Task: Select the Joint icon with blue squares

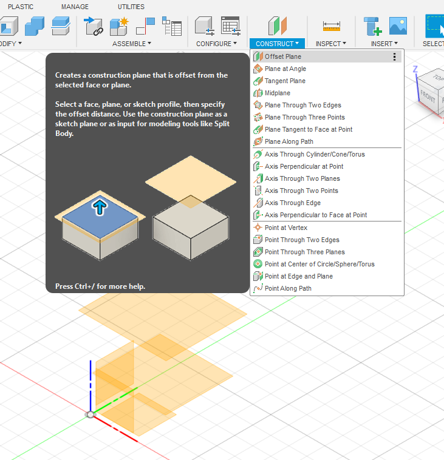Action: tap(146, 26)
